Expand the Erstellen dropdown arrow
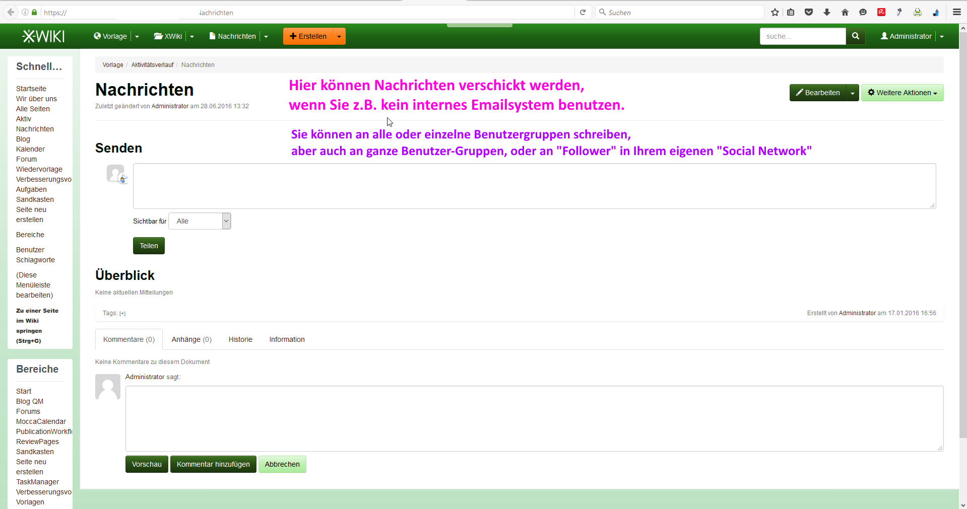The height and width of the screenshot is (509, 967). click(339, 37)
